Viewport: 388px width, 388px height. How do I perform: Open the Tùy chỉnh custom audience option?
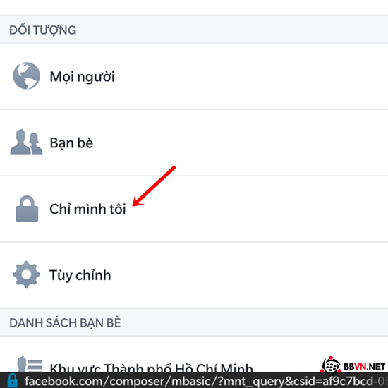pos(80,275)
